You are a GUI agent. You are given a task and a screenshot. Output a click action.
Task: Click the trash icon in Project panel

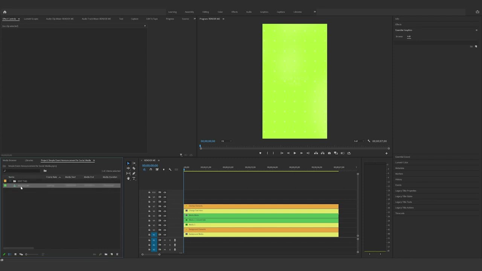pyautogui.click(x=117, y=254)
